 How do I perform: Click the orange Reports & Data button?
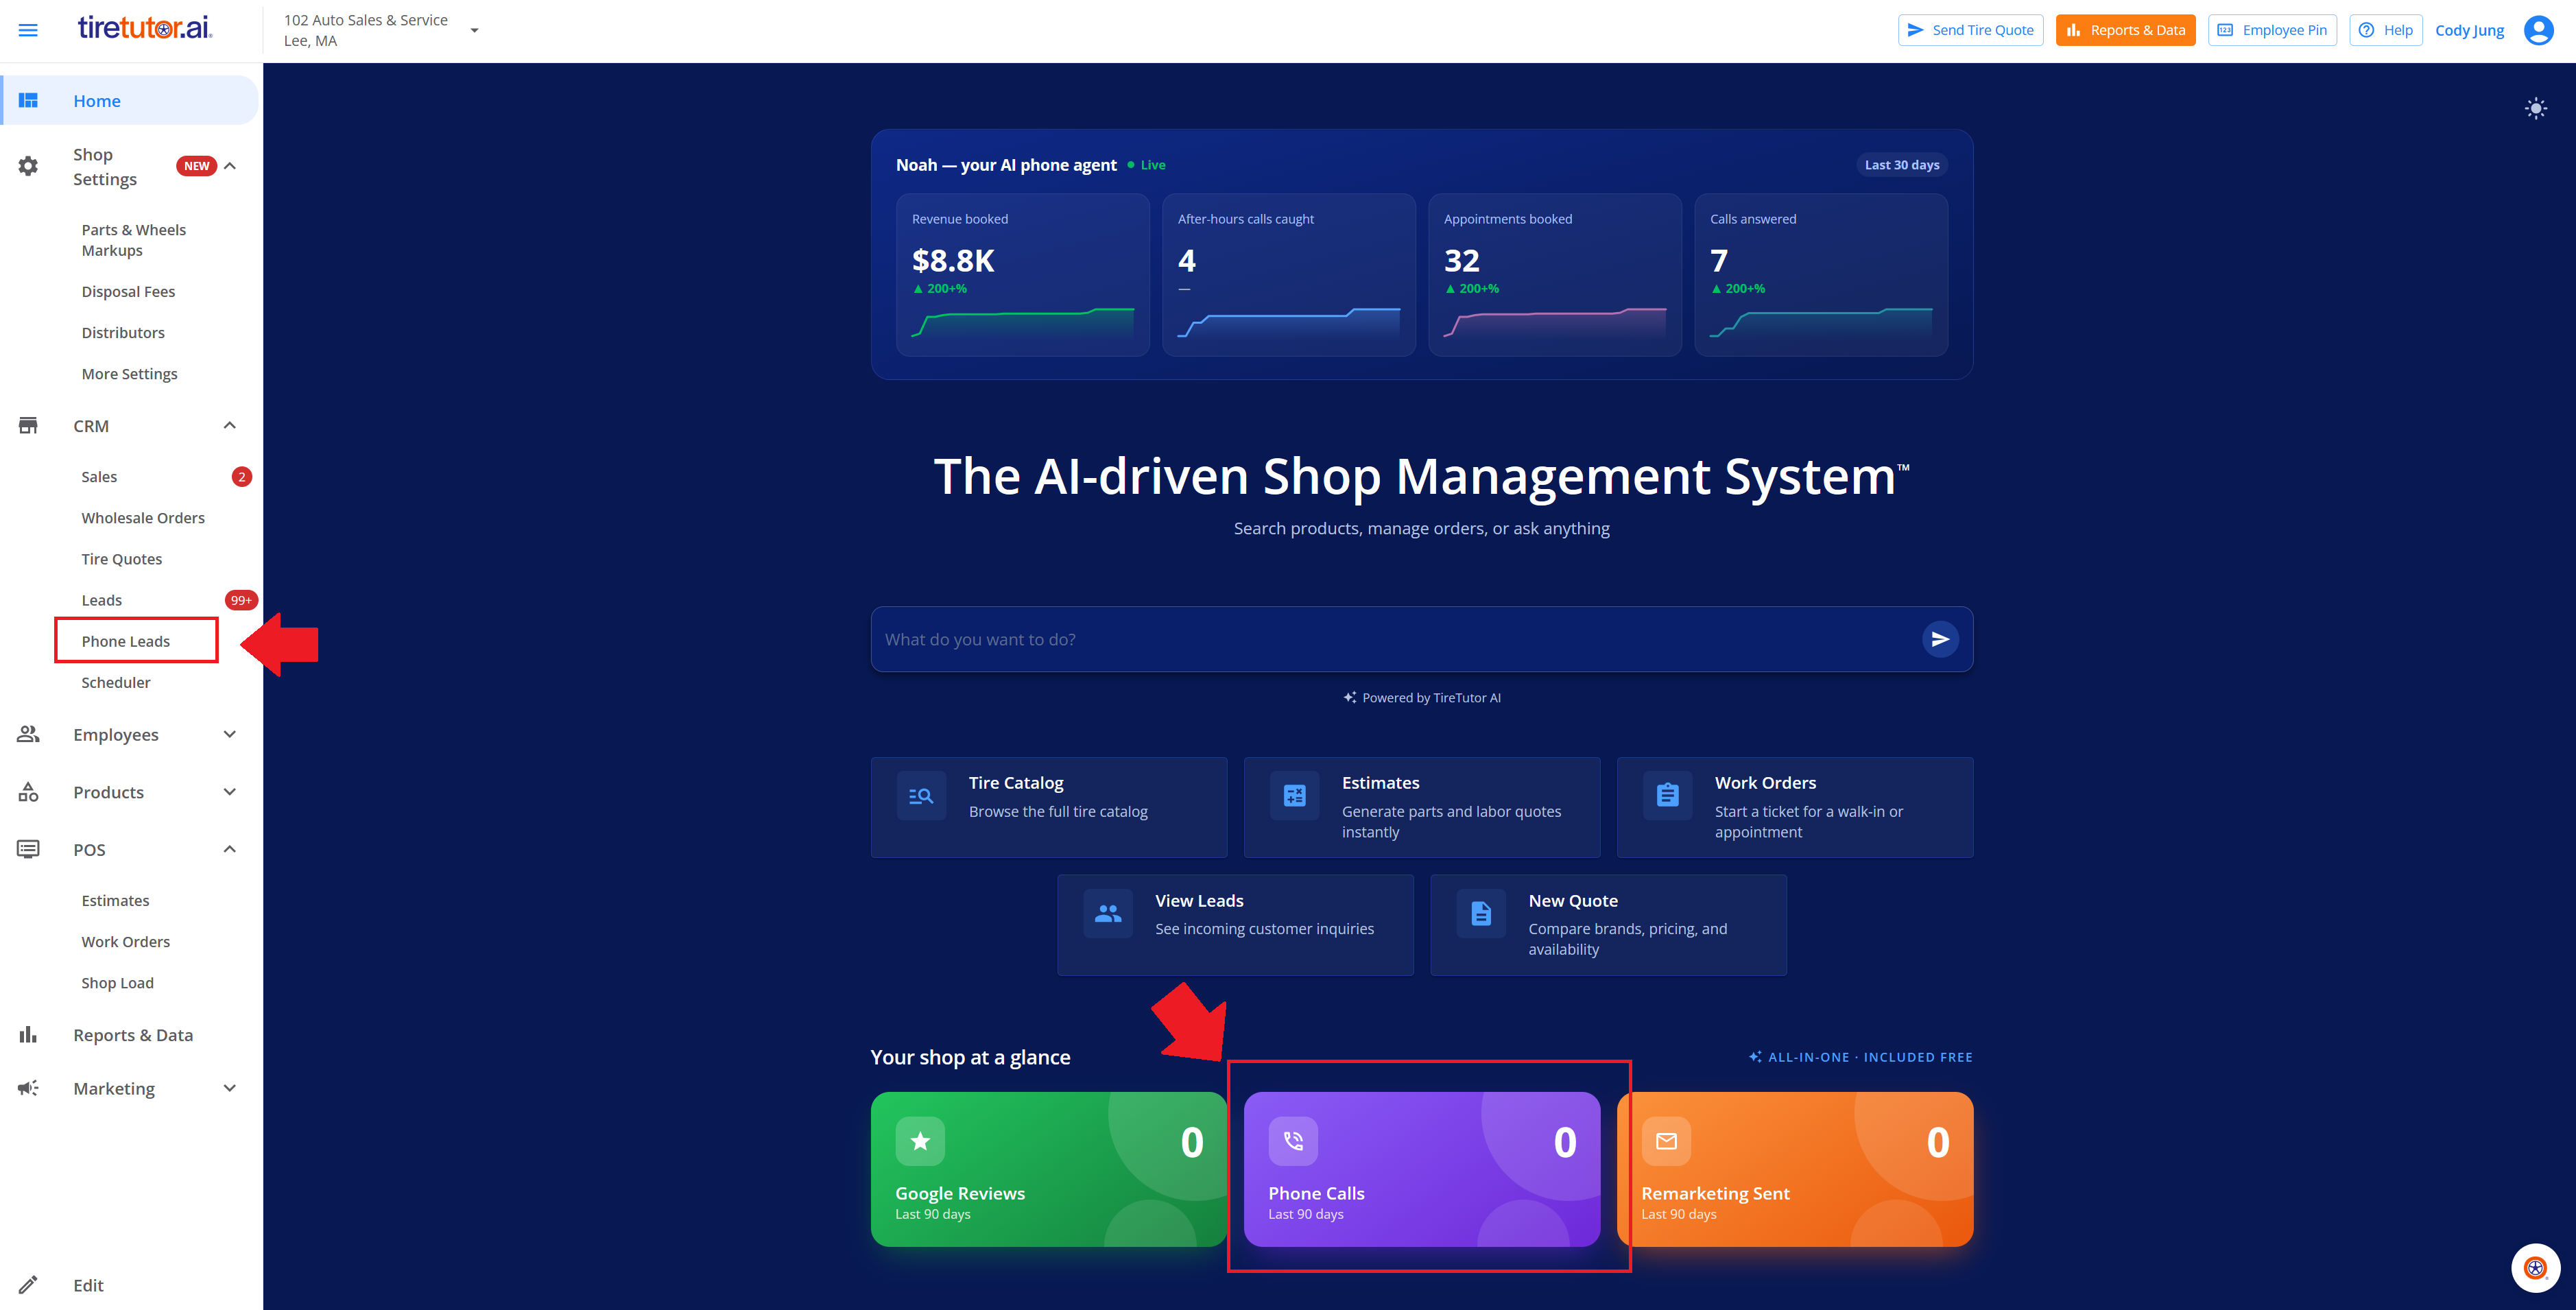pyautogui.click(x=2125, y=30)
